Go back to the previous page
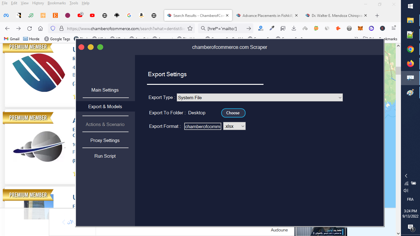 [7, 28]
